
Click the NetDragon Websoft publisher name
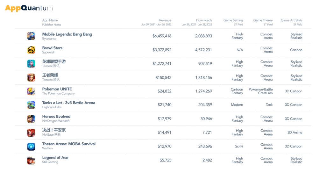(56, 121)
